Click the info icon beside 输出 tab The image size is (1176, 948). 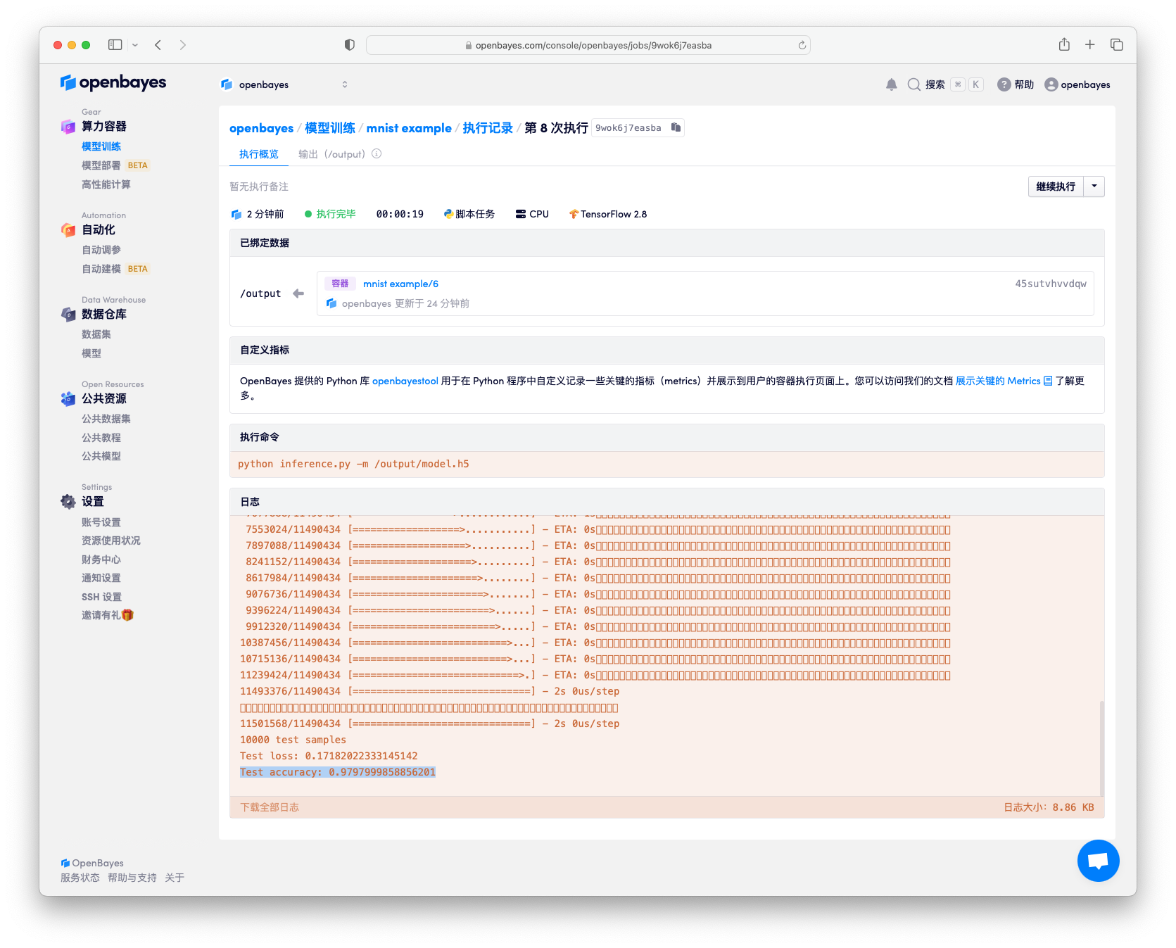point(377,154)
